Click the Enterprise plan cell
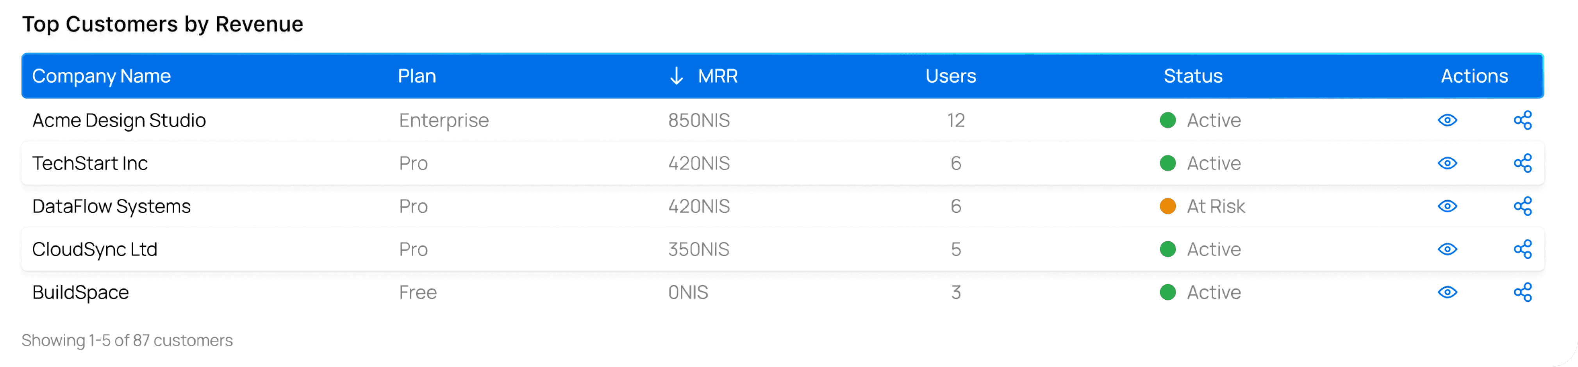Viewport: 1578px width, 367px height. [x=443, y=121]
